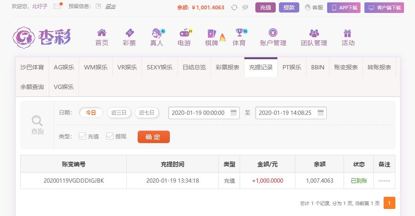Viewport: 415px width, 216px height.
Task: Click time 2020-01-19 13:34:18
Action: point(173,181)
